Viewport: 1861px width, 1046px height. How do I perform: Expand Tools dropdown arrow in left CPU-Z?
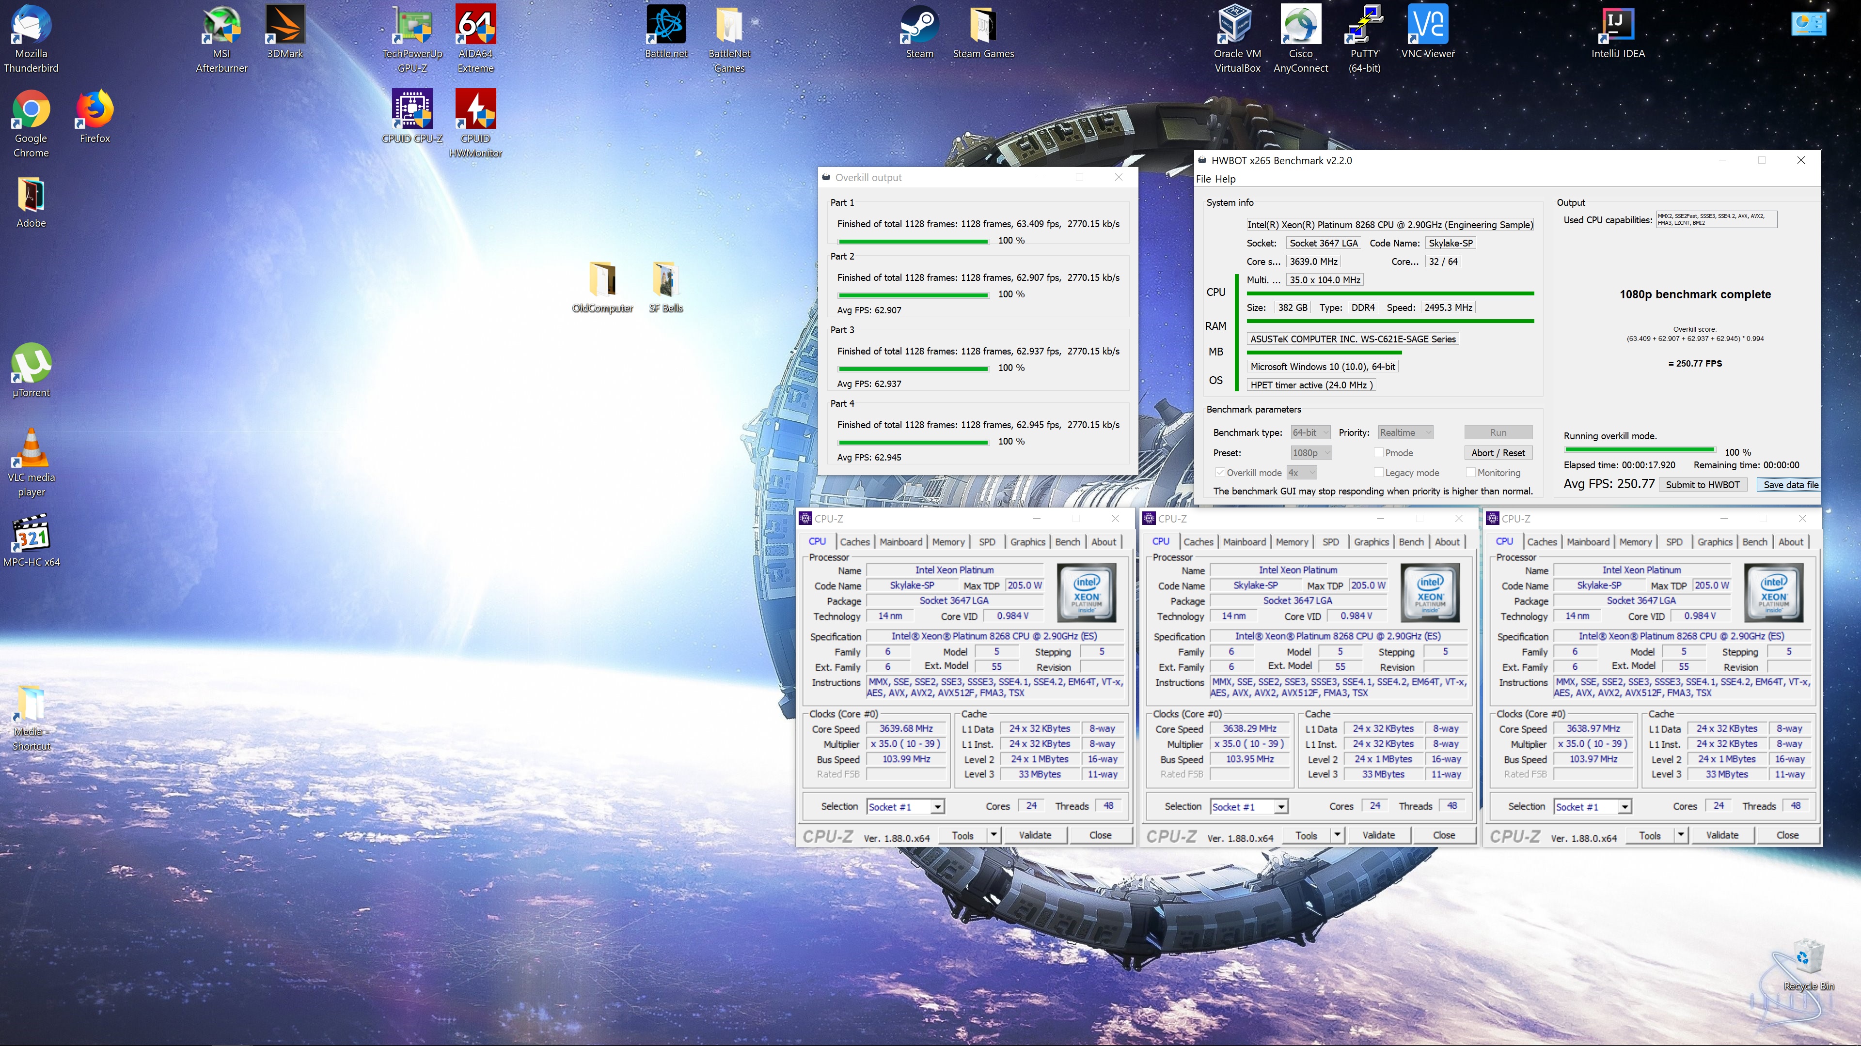point(994,834)
